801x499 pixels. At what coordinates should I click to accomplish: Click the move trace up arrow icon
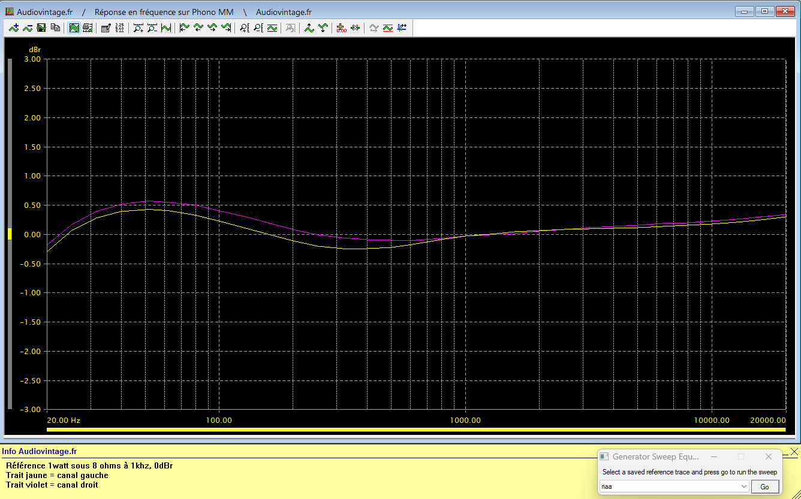point(309,28)
